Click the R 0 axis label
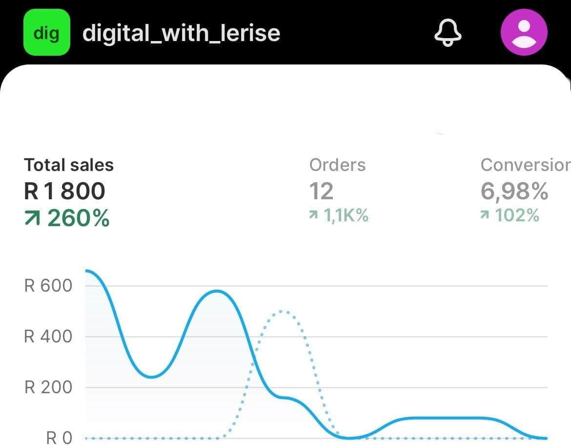 [59, 438]
